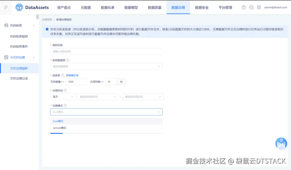
Task: Click the 查看圈定表 link
Action: 72,76
